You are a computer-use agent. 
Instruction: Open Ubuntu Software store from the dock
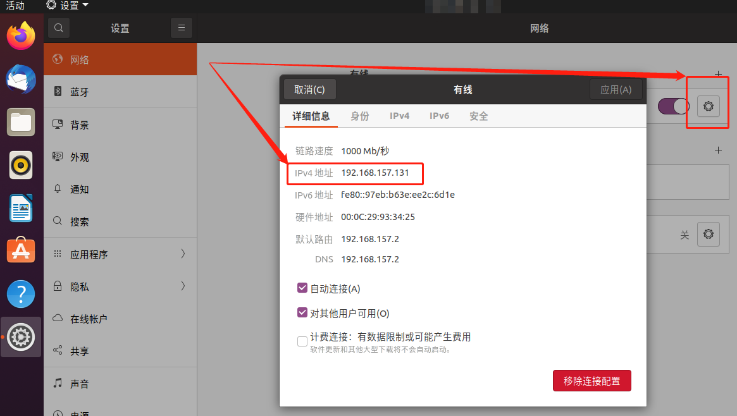[21, 250]
